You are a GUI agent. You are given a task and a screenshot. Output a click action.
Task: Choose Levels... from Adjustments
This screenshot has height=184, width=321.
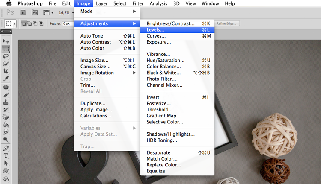tap(177, 30)
